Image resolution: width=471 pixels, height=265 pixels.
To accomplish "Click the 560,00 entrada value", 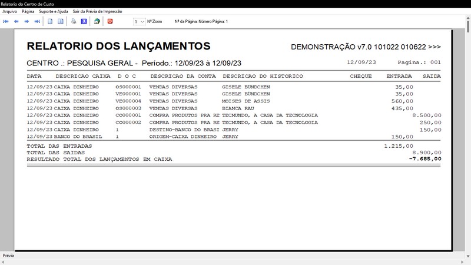I will click(x=402, y=101).
